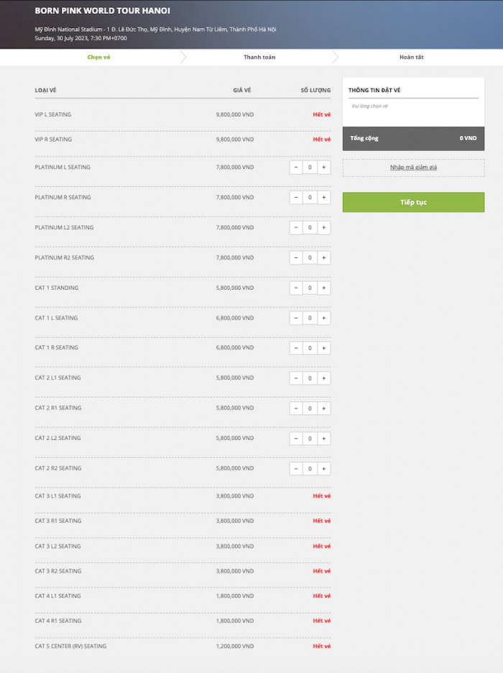
Task: Click the Nhập mã giảm giá link
Action: point(413,168)
